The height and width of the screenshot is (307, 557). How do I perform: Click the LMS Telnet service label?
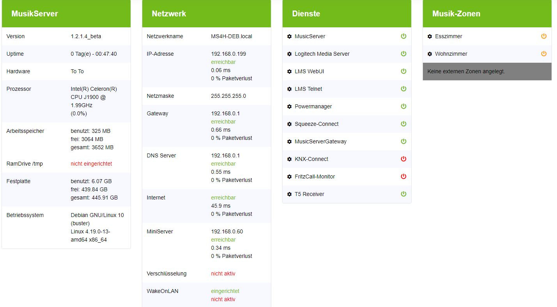[x=308, y=89]
